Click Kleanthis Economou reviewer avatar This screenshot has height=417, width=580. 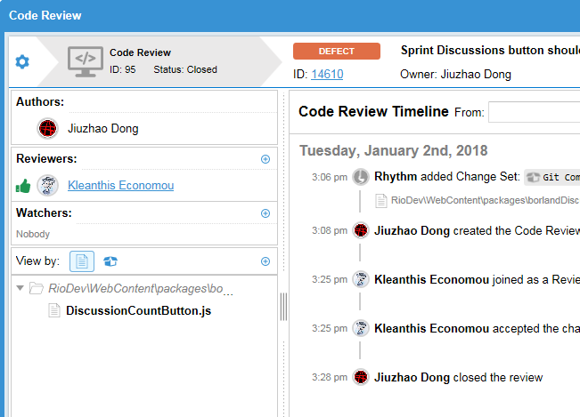(x=48, y=186)
